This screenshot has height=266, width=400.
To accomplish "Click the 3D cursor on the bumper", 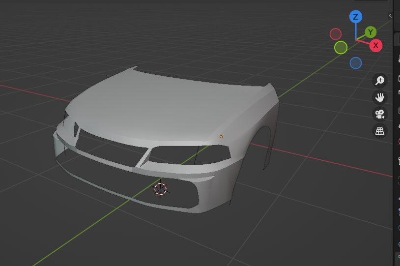I will click(x=161, y=189).
